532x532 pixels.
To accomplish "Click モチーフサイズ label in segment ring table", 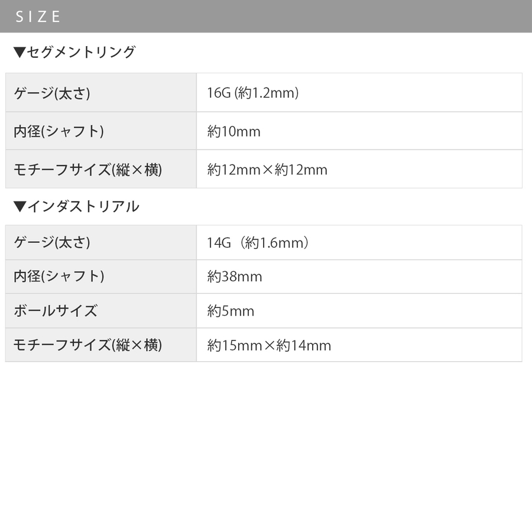I will [x=87, y=170].
